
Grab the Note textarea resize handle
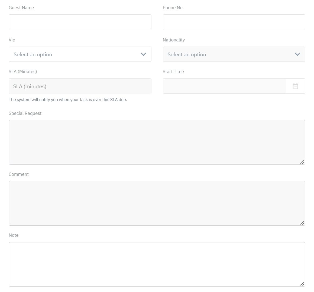point(302,284)
